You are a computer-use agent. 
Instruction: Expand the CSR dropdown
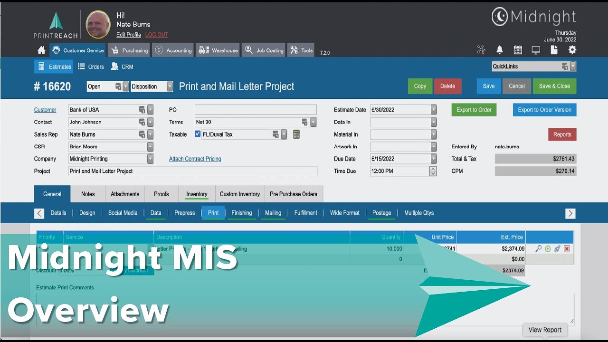(x=150, y=147)
